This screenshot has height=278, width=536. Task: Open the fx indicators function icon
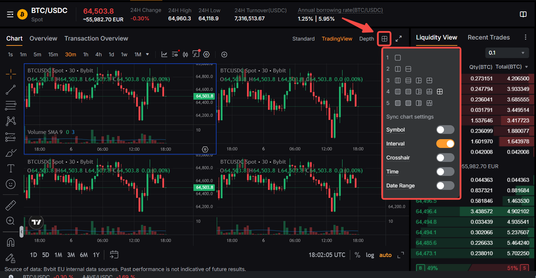pyautogui.click(x=196, y=54)
